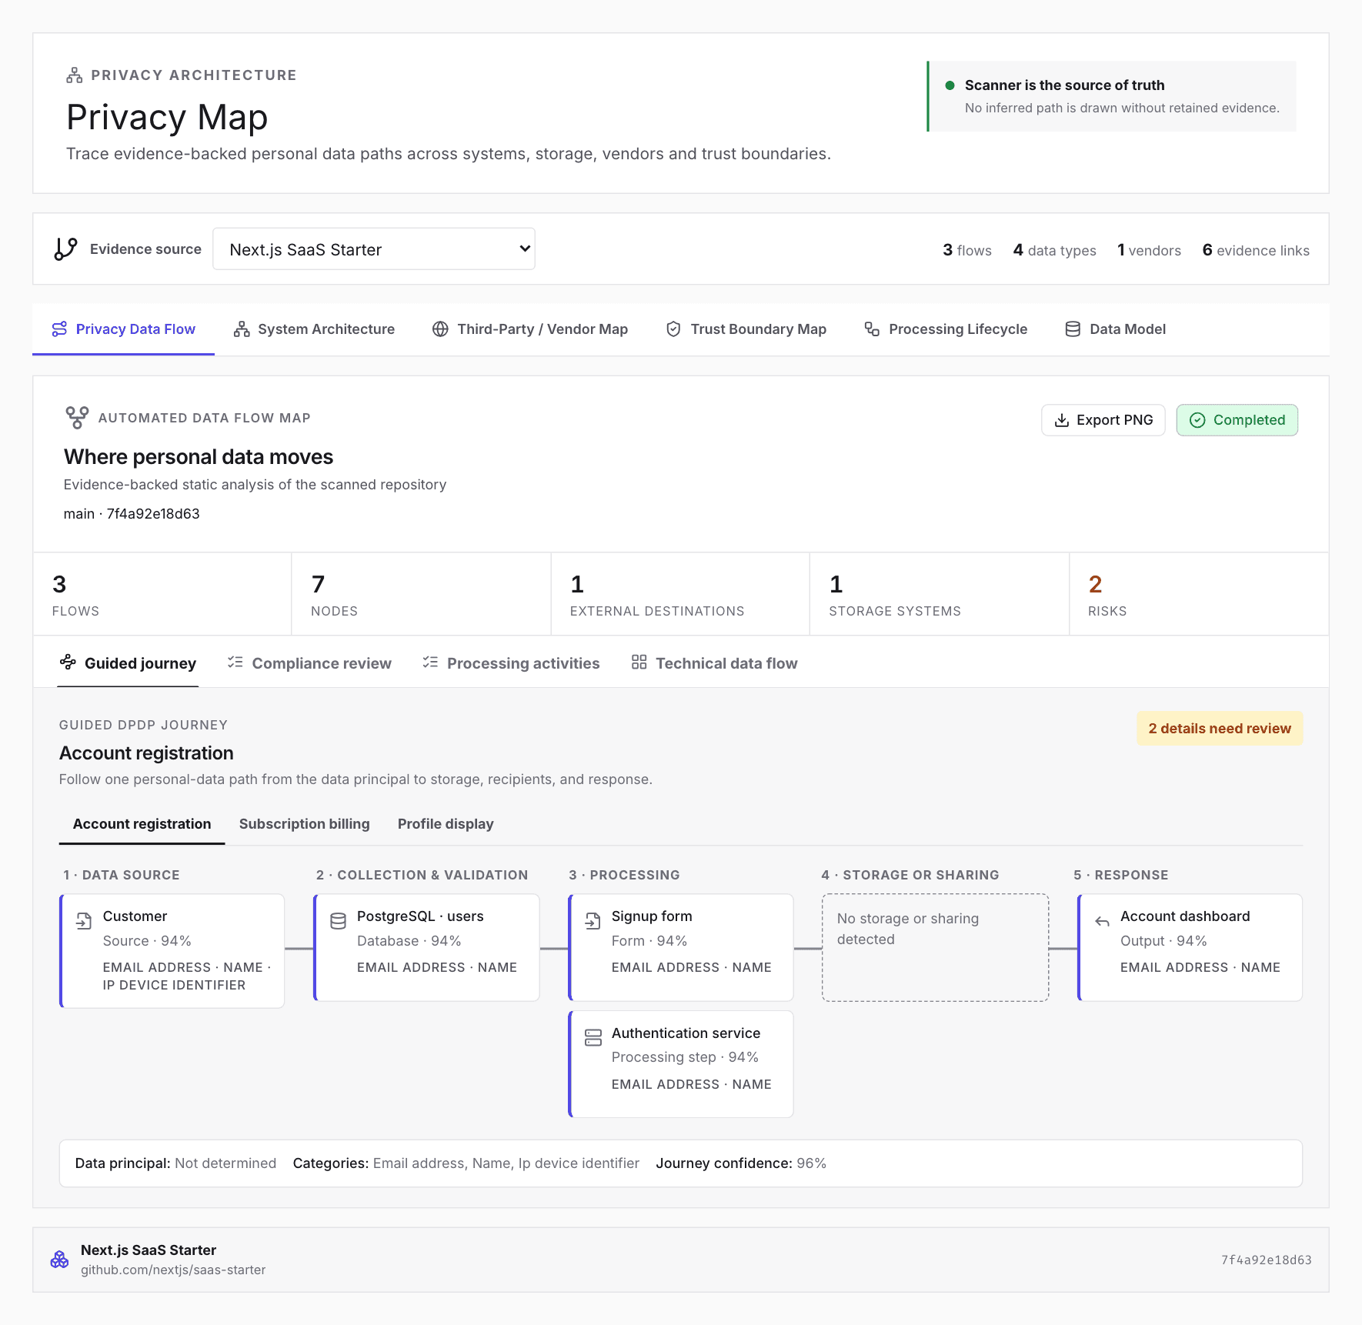Go to the Processing Lifecycle tab
This screenshot has height=1325, width=1362.
point(946,329)
